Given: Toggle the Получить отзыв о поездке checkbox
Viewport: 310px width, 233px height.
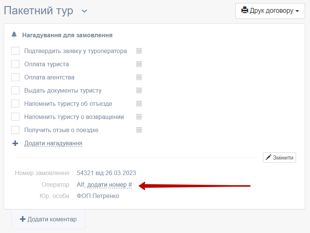Looking at the screenshot, I should 15,130.
